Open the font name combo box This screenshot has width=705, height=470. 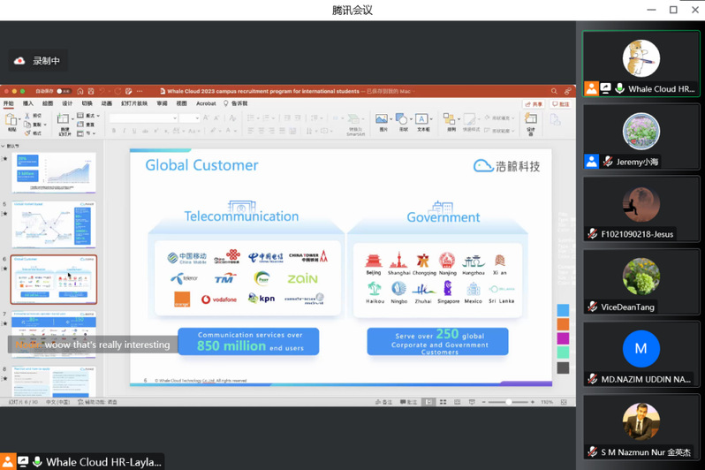pos(143,117)
